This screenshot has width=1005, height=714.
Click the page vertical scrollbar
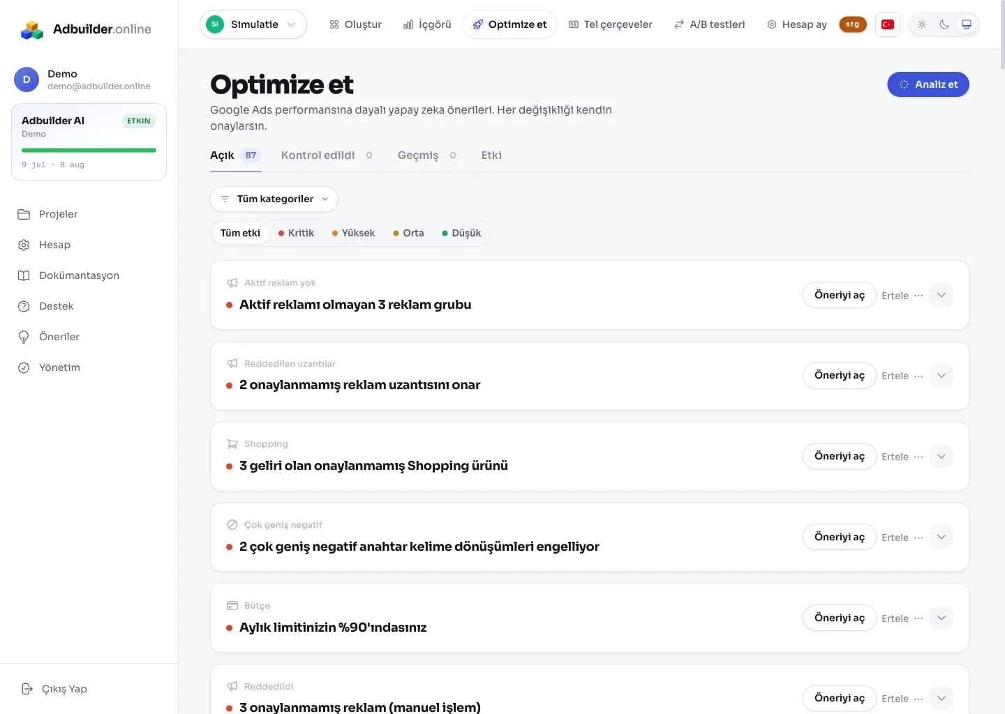click(1002, 35)
